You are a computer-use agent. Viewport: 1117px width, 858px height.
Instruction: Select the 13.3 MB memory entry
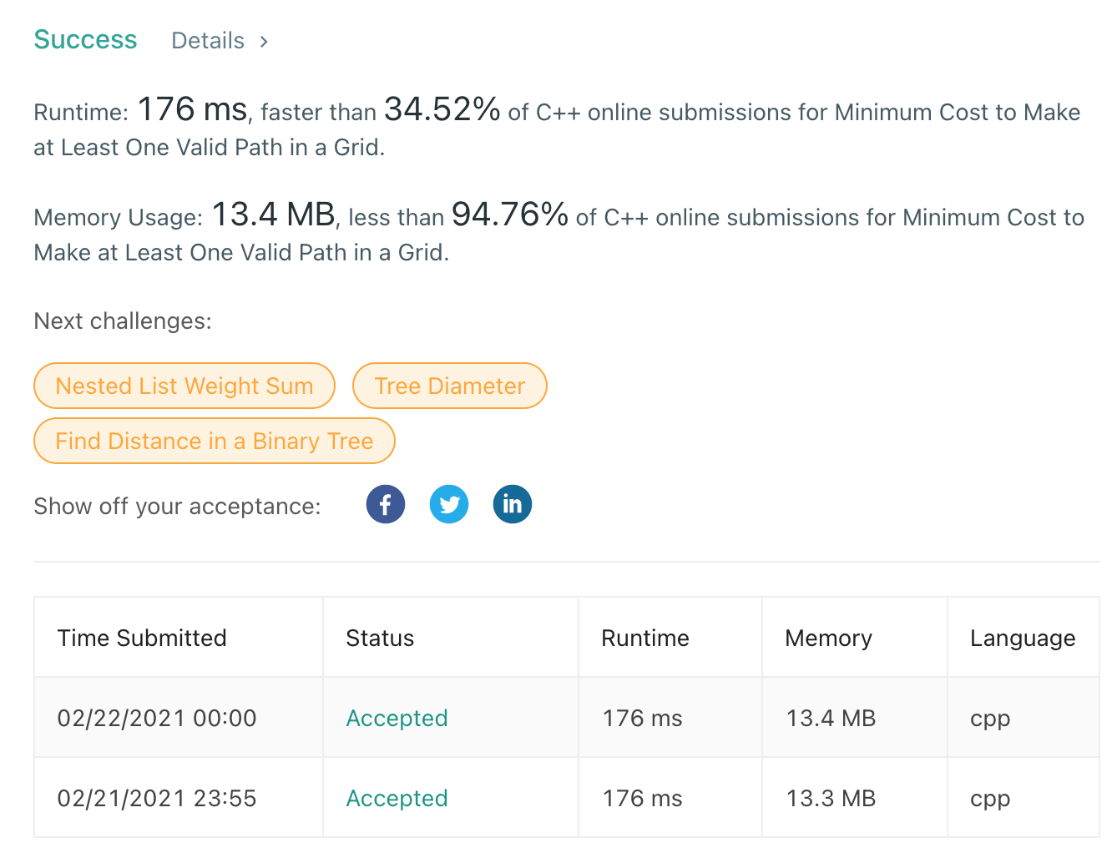pos(831,798)
